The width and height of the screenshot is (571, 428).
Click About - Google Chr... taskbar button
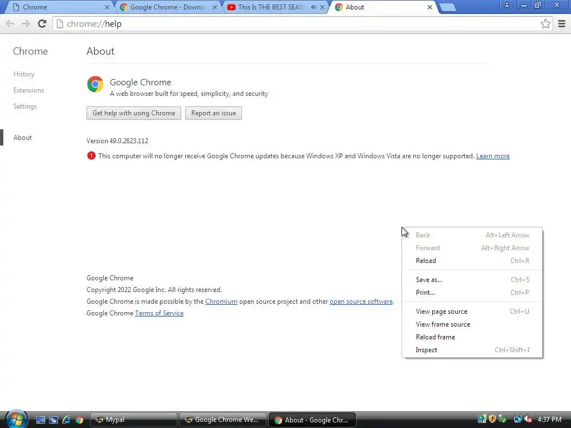click(x=312, y=420)
